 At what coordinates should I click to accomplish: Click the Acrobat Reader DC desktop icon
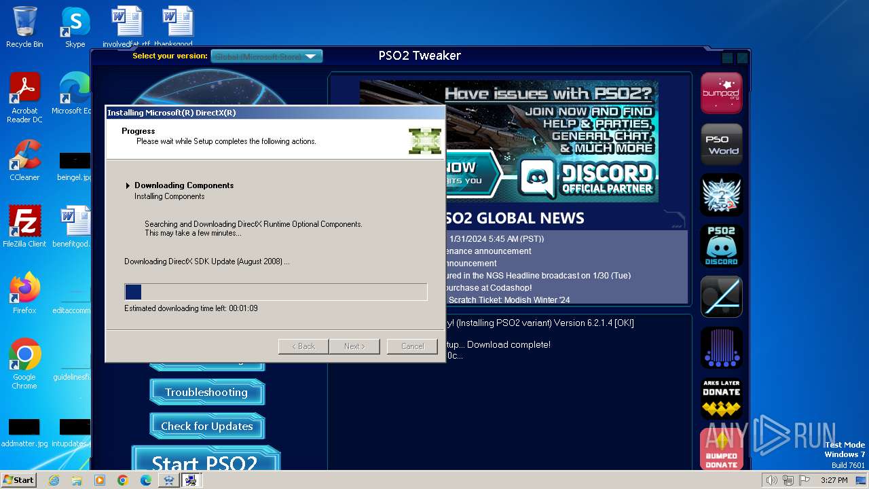(24, 98)
